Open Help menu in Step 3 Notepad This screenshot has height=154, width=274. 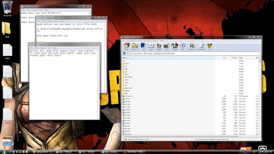(x=54, y=48)
